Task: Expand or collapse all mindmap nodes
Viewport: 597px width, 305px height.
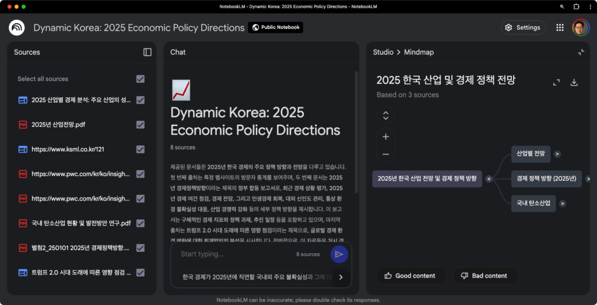Action: tap(386, 115)
